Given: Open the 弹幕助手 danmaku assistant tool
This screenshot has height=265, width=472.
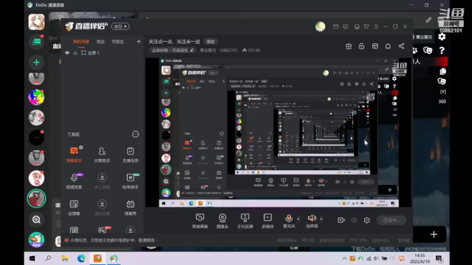Looking at the screenshot, I should (x=74, y=154).
